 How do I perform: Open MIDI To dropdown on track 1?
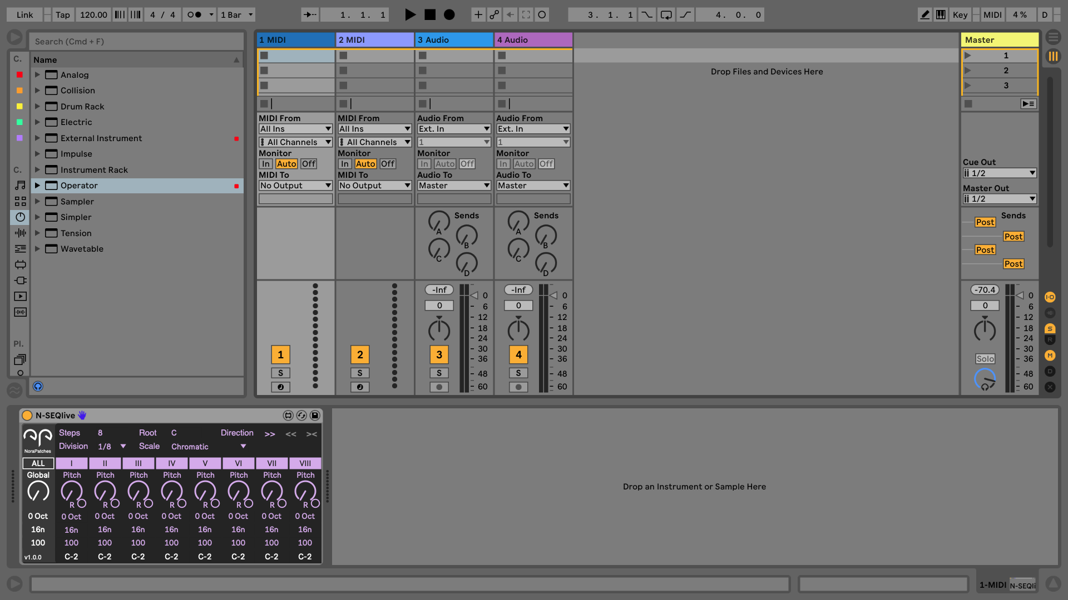click(295, 186)
